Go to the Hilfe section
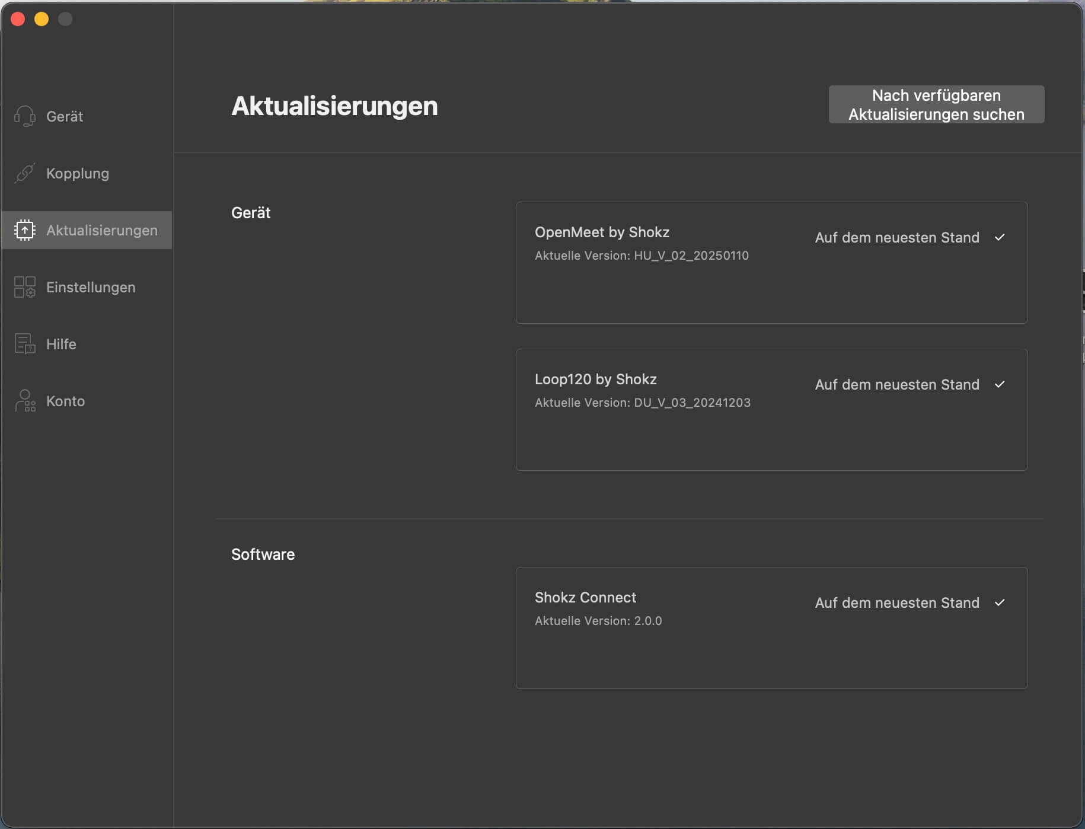Image resolution: width=1085 pixels, height=829 pixels. (x=87, y=344)
